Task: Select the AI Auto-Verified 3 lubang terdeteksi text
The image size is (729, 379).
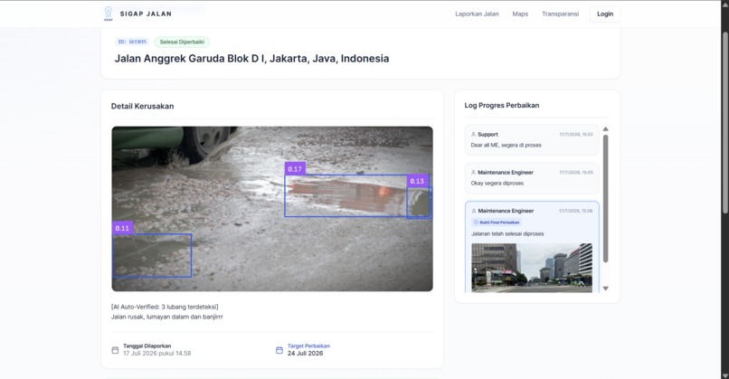Action: click(165, 307)
